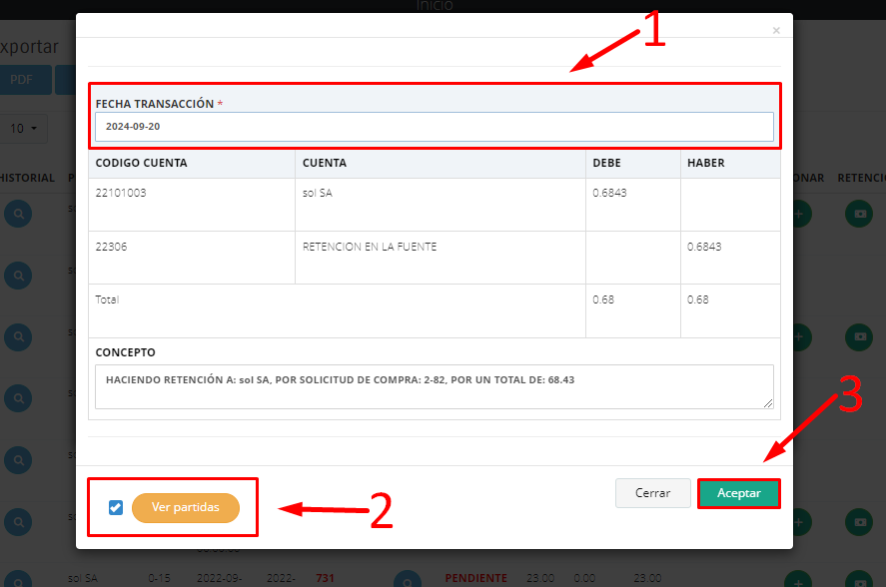Click sixth row's historial magnifier icon
Image resolution: width=886 pixels, height=587 pixels.
(x=18, y=522)
